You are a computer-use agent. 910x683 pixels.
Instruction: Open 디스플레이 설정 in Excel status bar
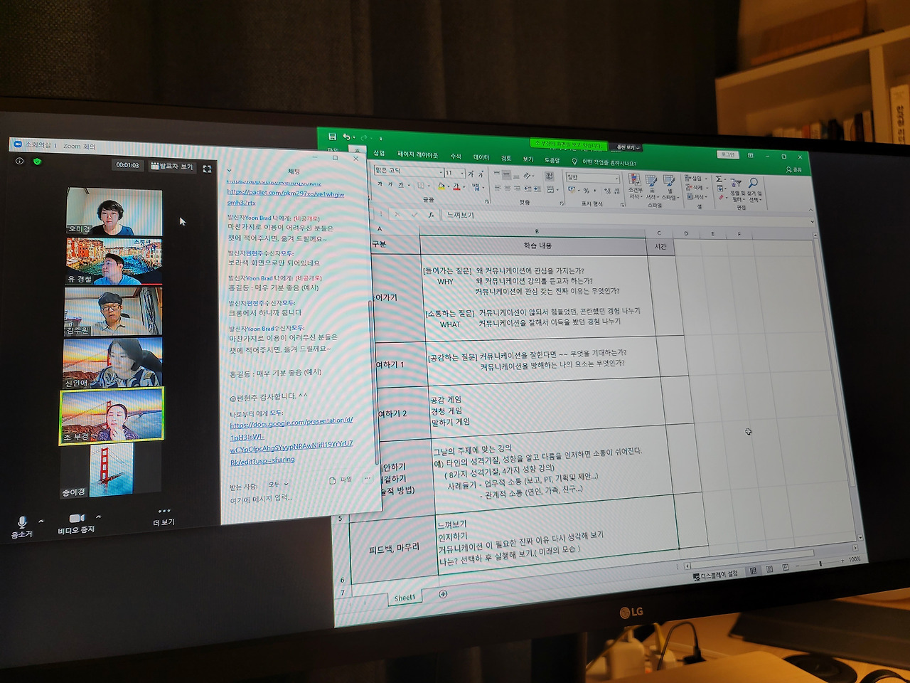pyautogui.click(x=715, y=575)
